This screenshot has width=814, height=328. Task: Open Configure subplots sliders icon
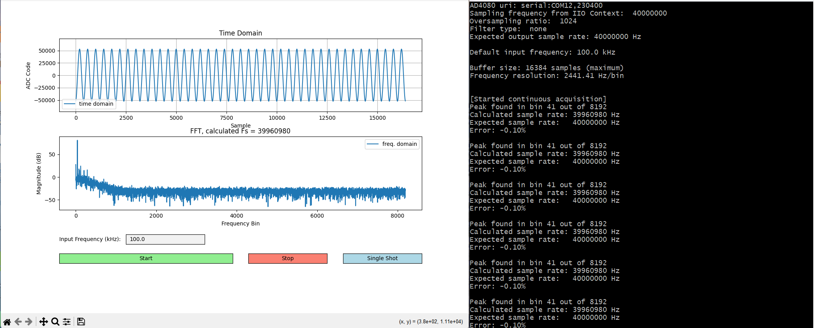67,322
